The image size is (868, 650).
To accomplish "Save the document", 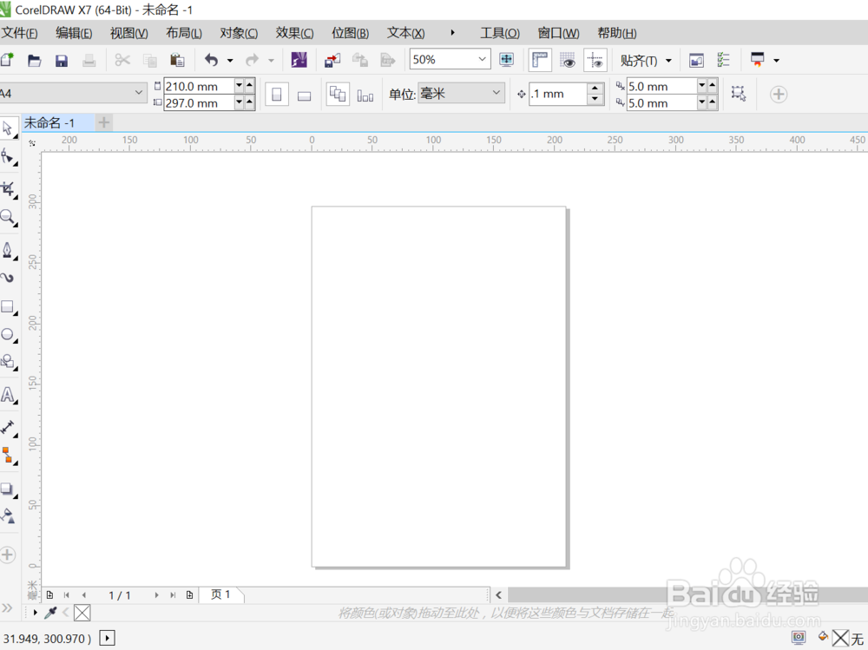I will coord(62,60).
